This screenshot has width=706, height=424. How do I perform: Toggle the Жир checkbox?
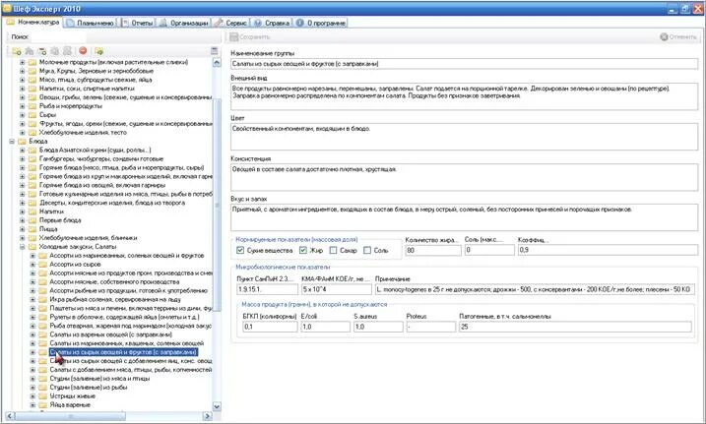click(x=303, y=251)
